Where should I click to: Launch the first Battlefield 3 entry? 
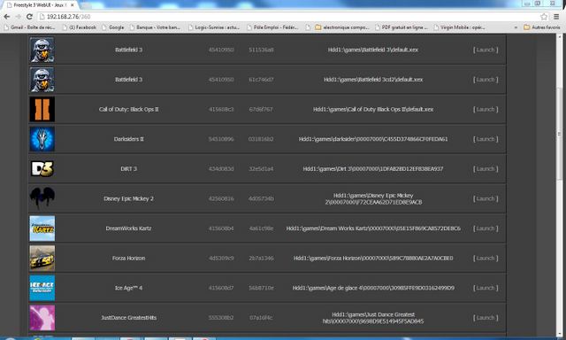tap(486, 50)
